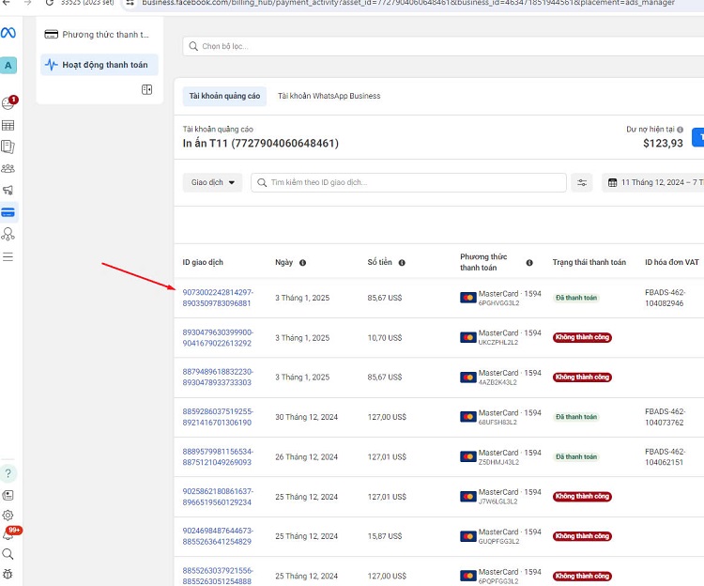Click the bug report icon
The width and height of the screenshot is (704, 586).
click(8, 573)
